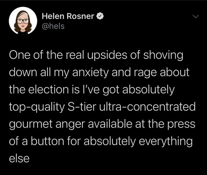Click on the word "ultra-concentrated"

147,107
